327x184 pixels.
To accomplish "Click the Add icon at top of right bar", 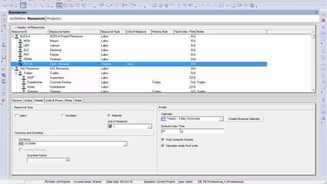I will tap(323, 14).
